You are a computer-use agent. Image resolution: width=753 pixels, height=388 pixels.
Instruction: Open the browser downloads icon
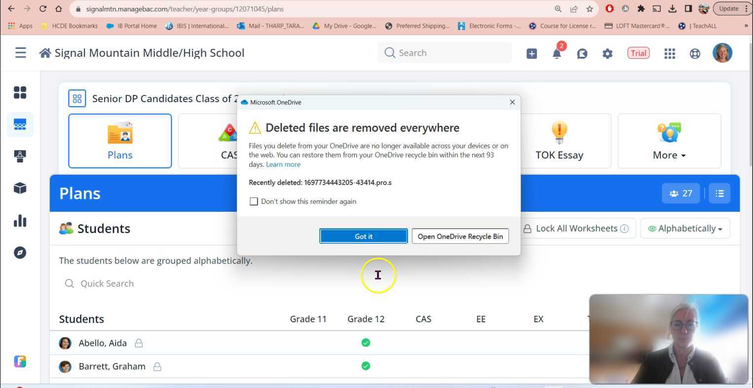pyautogui.click(x=672, y=9)
